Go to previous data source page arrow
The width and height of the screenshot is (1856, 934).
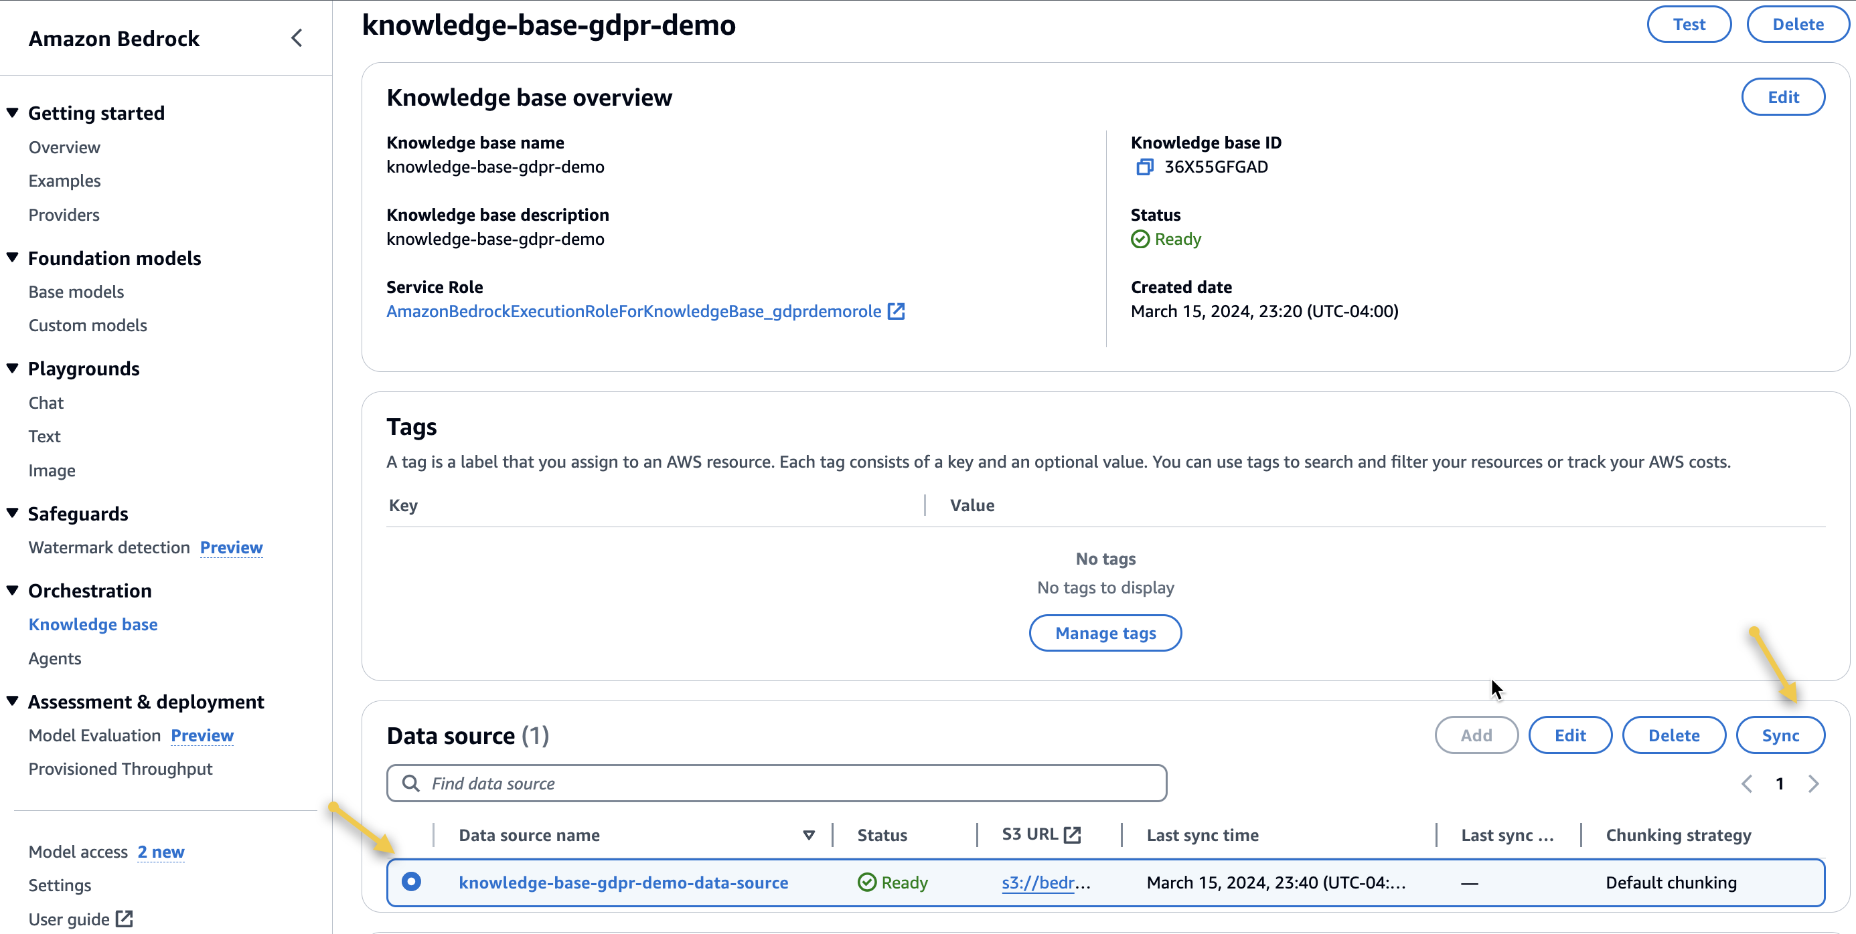tap(1746, 783)
